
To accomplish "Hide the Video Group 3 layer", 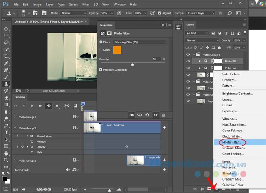I will [x=188, y=54].
